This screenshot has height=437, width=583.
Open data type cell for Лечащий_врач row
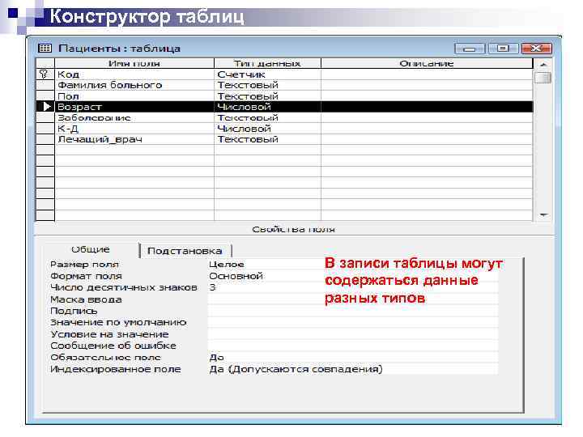(267, 139)
